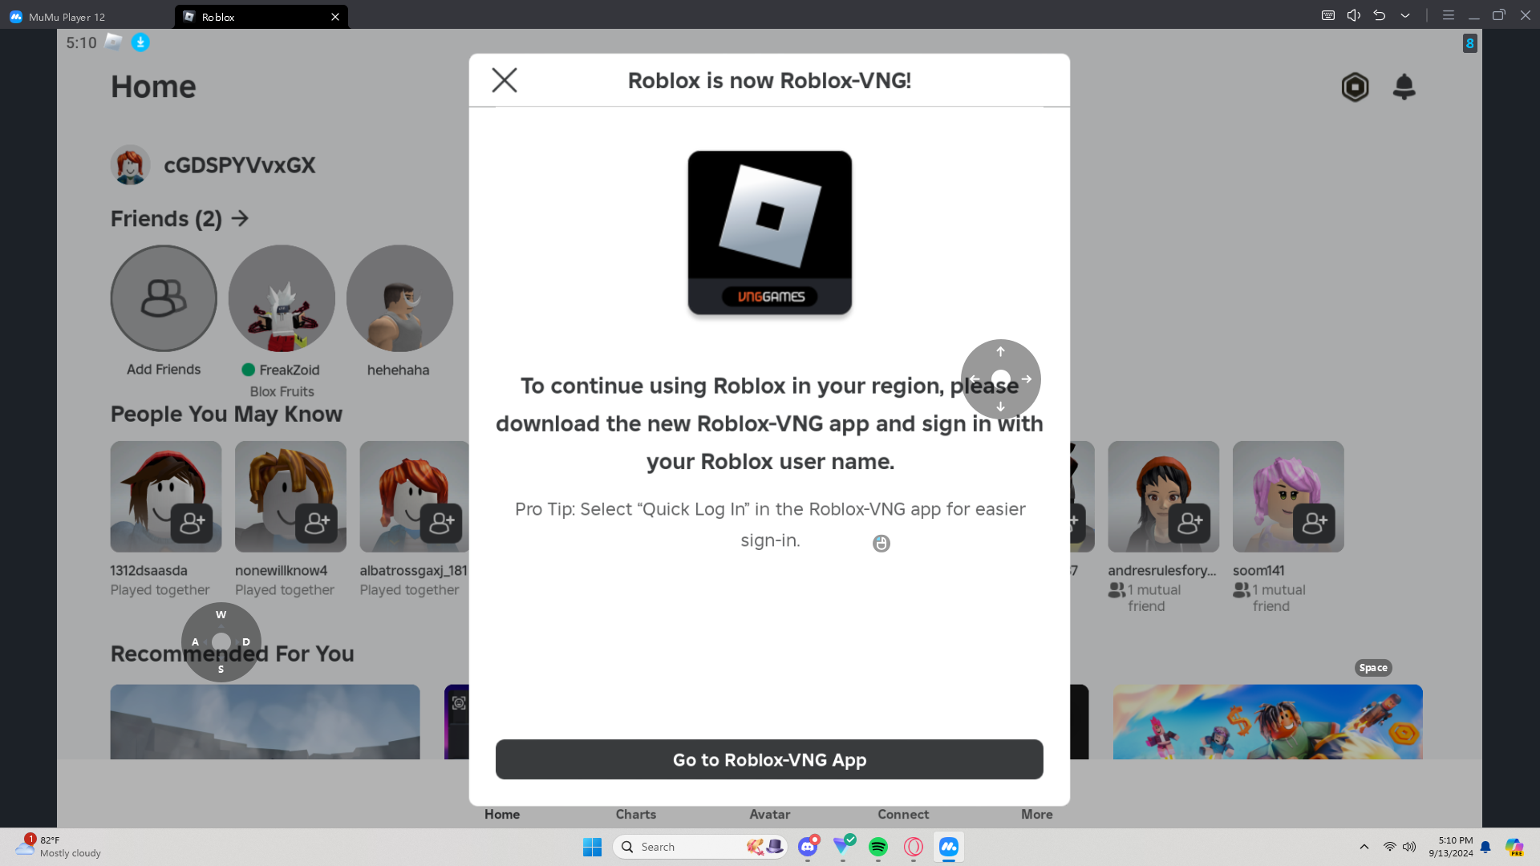Click the Roblox-VNG app logo image

pyautogui.click(x=770, y=233)
